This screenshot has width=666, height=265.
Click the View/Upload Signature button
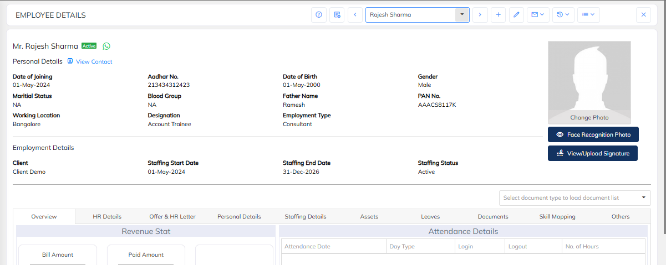[593, 153]
